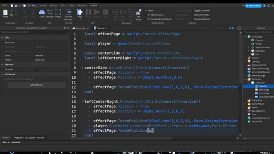
Task: Toggle the Disabled property checkbox
Action: tap(37, 69)
